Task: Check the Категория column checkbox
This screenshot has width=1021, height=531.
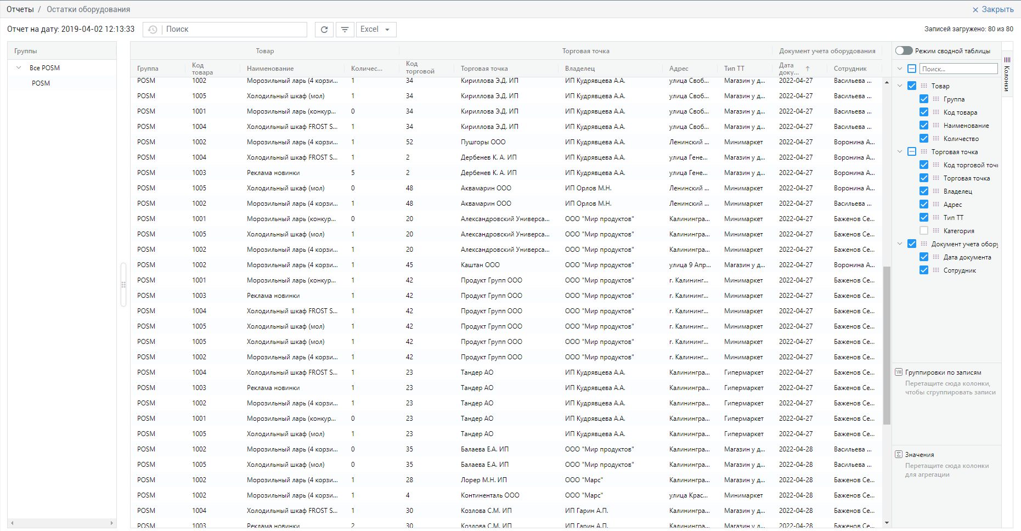Action: click(924, 231)
